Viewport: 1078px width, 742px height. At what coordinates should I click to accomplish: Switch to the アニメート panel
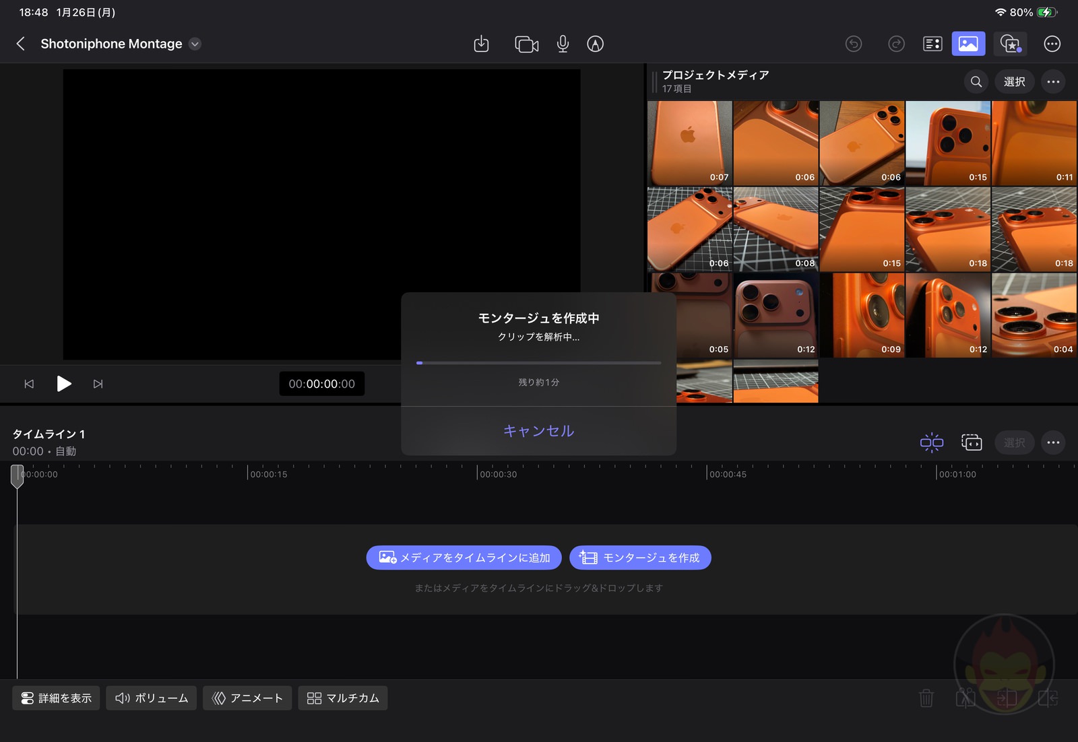point(247,698)
